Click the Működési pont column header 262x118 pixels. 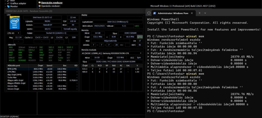[18, 66]
